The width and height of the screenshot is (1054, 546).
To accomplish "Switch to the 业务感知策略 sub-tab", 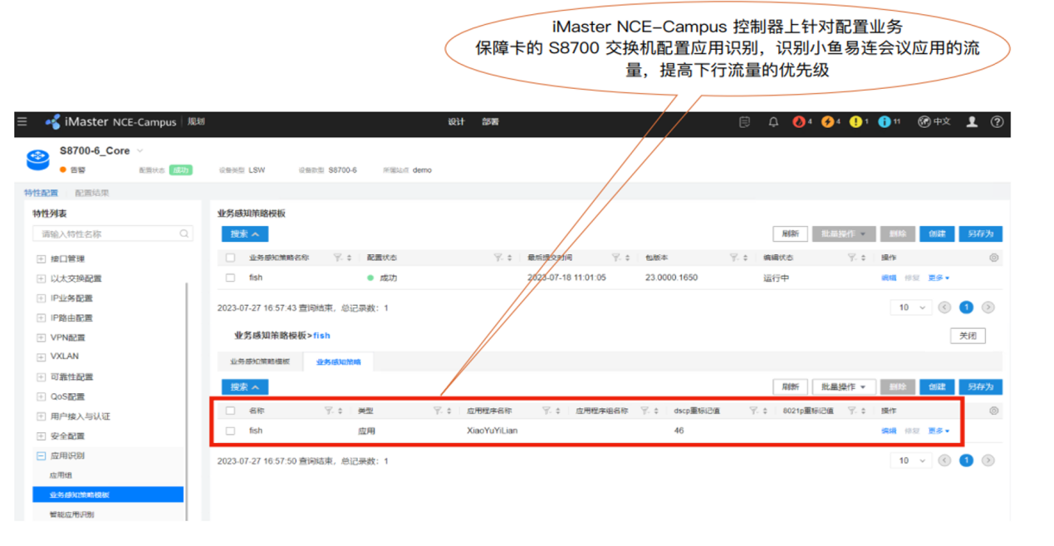I will coord(339,362).
